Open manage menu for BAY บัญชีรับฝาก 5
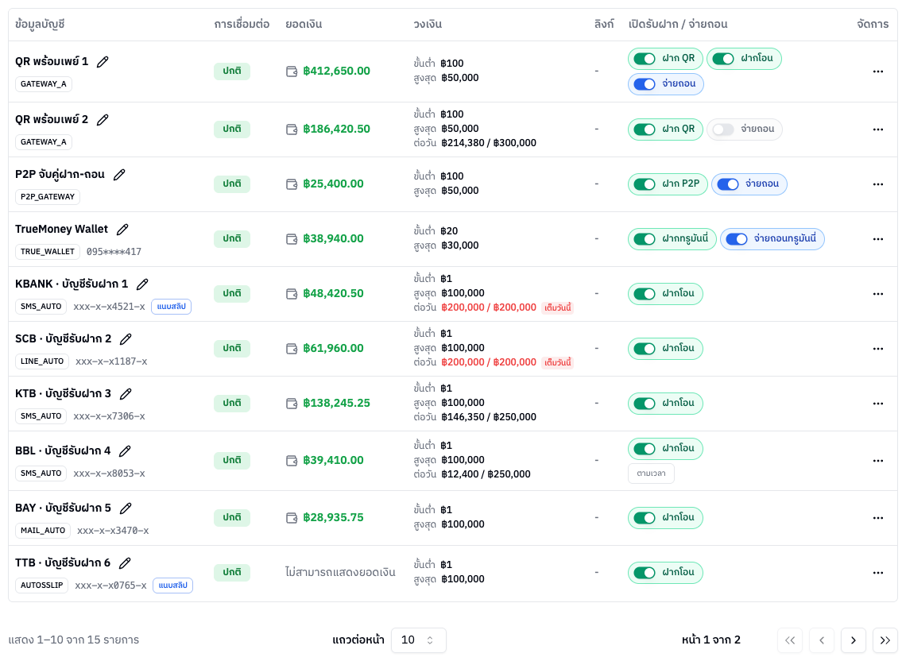This screenshot has height=661, width=906. 877,518
